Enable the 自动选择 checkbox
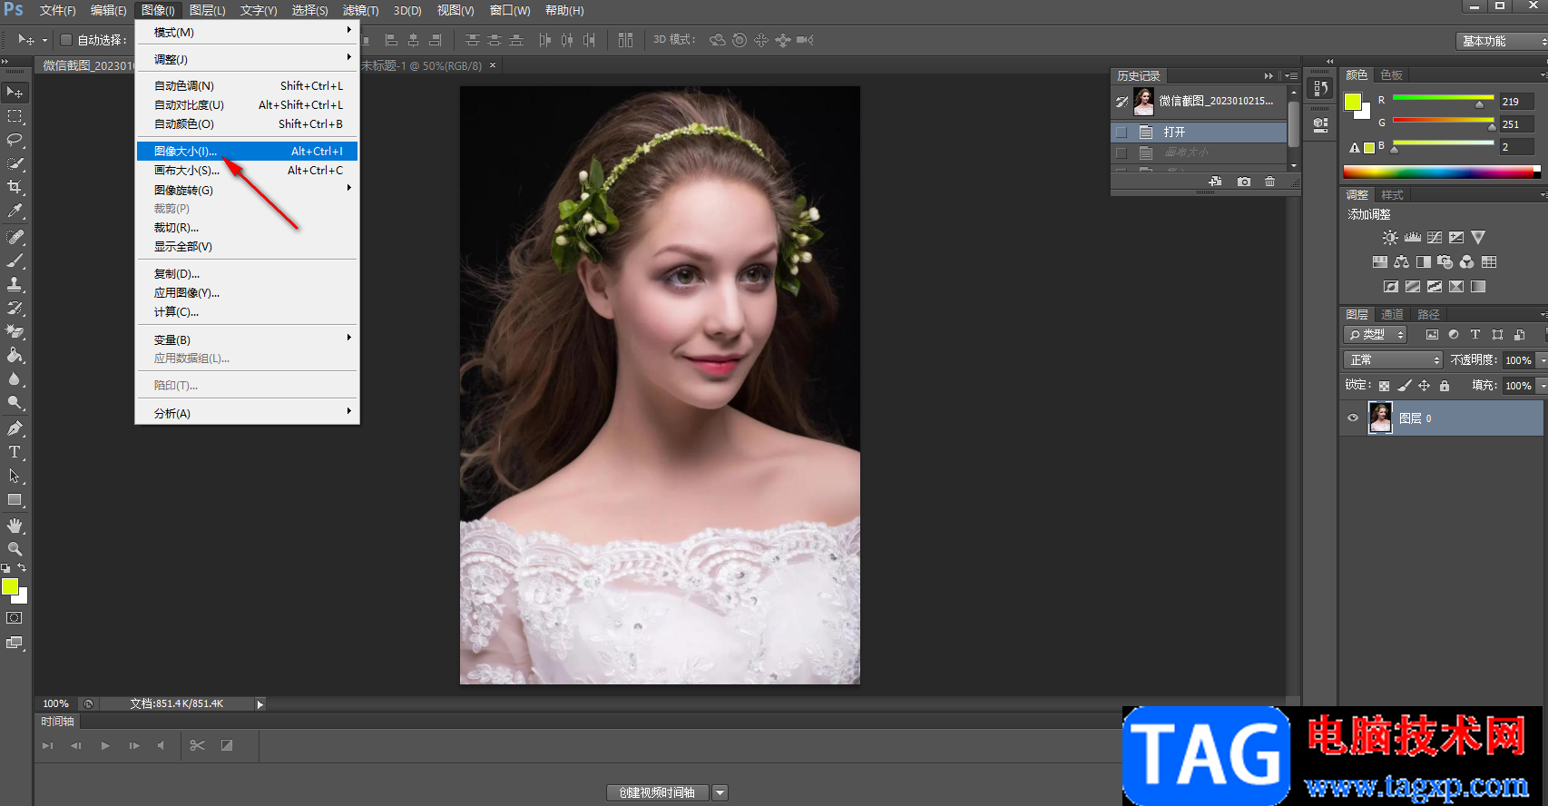The height and width of the screenshot is (806, 1548). (66, 40)
